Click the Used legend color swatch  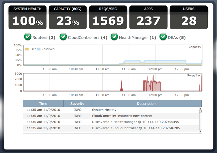pyautogui.click(x=27, y=49)
